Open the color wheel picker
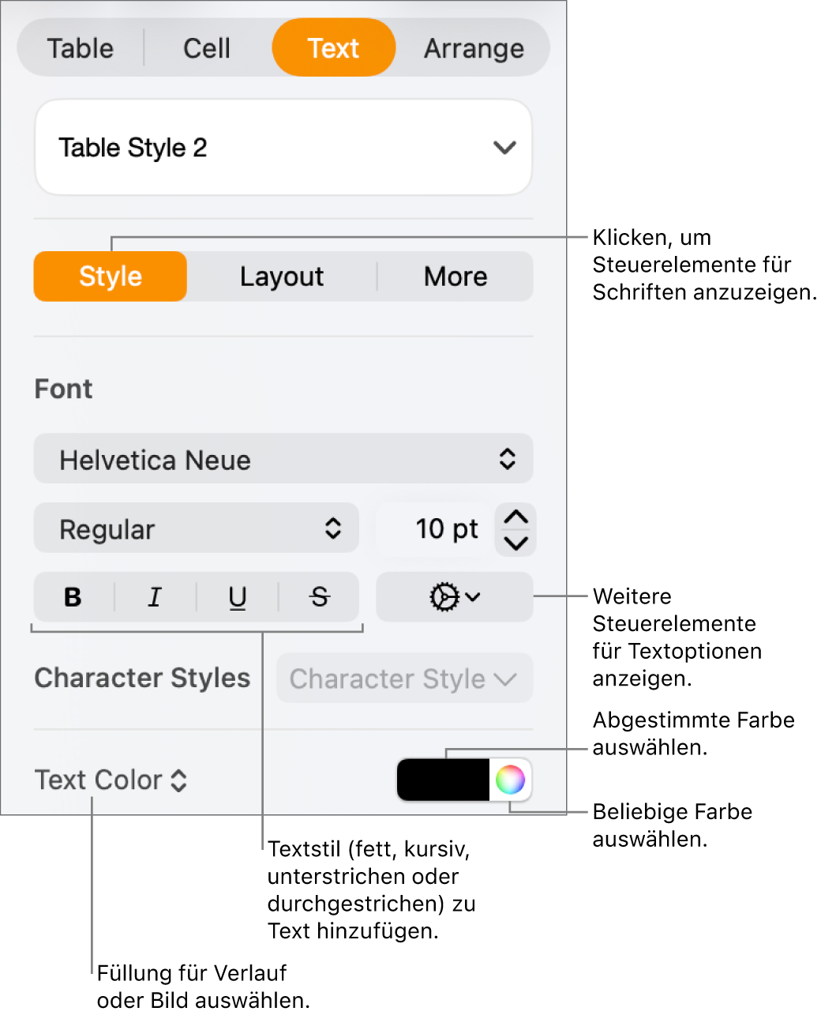The image size is (836, 1015). 512,780
